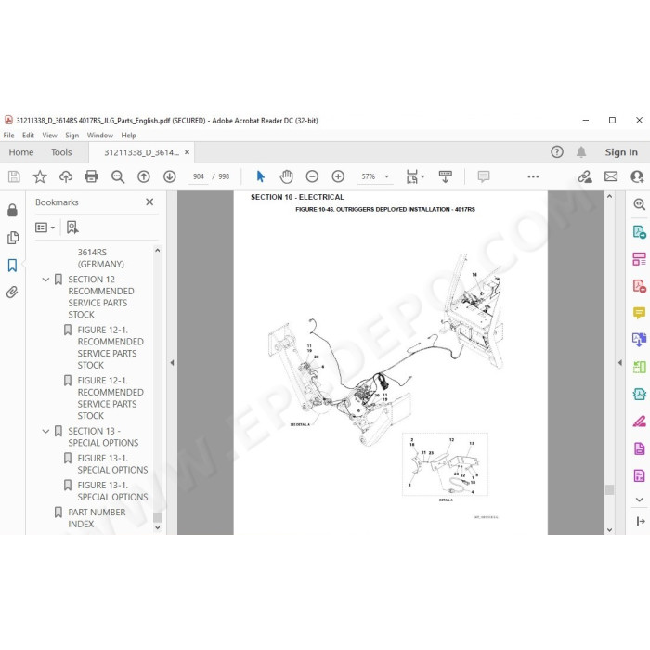The width and height of the screenshot is (650, 650).
Task: Add the file to starred (star icon)
Action: [40, 176]
